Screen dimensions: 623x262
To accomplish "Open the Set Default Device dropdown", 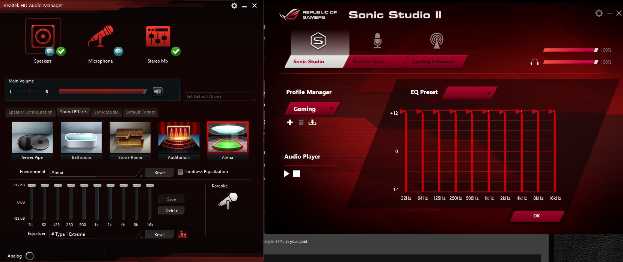I will [x=220, y=97].
